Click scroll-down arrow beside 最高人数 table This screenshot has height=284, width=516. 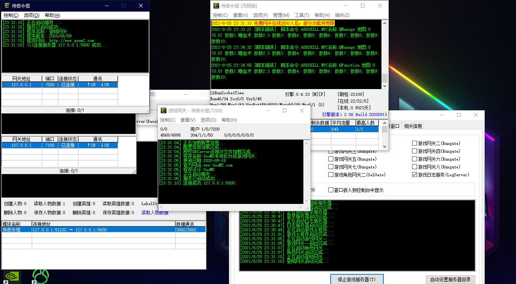384,146
